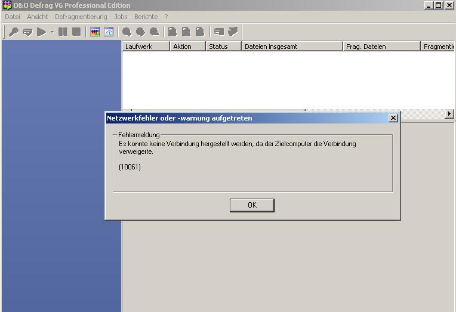Image resolution: width=456 pixels, height=312 pixels.
Task: Click the first grey magnifier toolbar icon
Action: (127, 32)
